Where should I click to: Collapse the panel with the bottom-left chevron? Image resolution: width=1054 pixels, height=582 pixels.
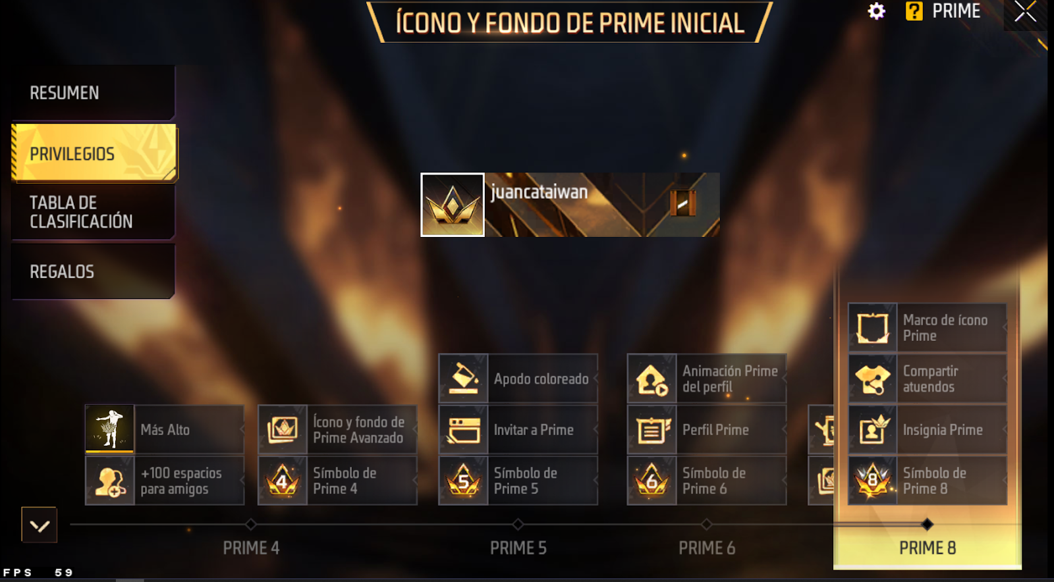39,525
